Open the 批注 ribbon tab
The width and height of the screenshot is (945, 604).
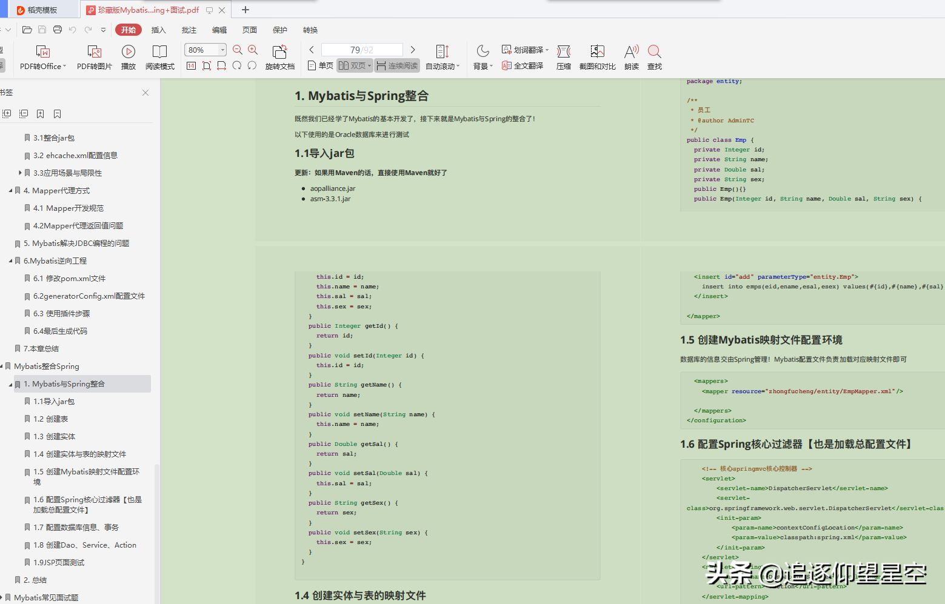click(x=189, y=30)
